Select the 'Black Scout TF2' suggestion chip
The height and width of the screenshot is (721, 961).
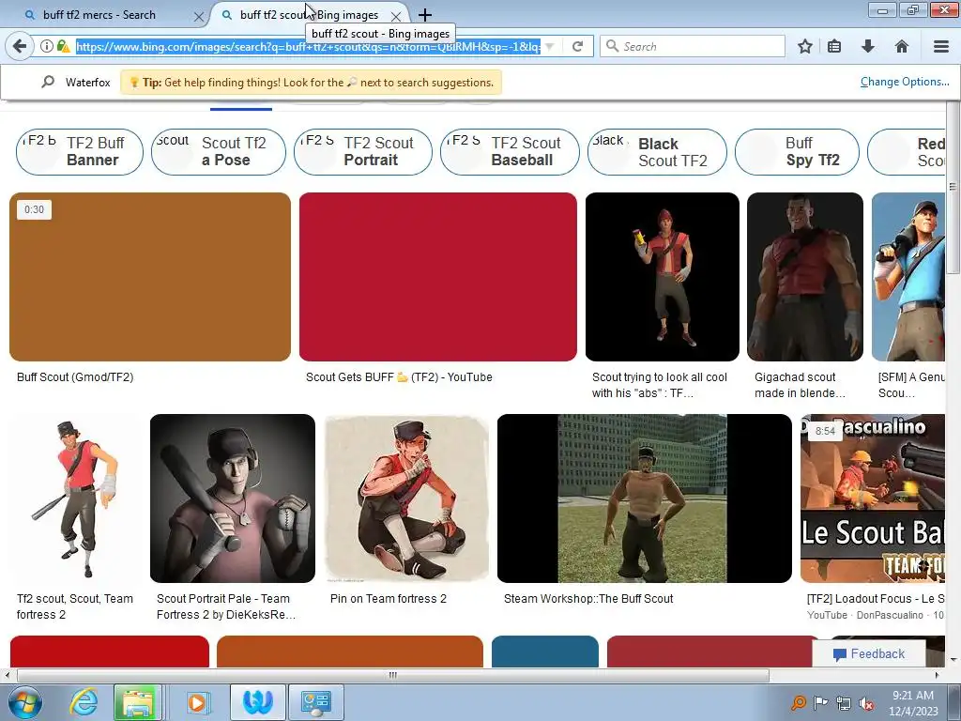[x=657, y=151]
